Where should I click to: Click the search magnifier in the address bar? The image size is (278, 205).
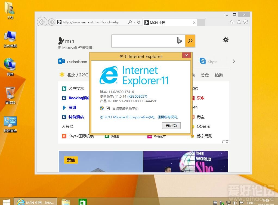click(x=130, y=22)
